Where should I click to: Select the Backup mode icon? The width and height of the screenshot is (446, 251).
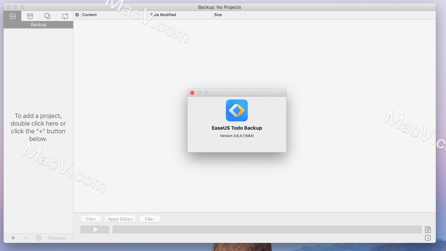(x=13, y=16)
